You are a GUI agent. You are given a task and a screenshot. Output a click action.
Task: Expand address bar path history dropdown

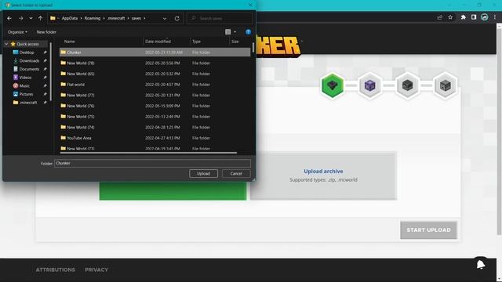coord(165,19)
